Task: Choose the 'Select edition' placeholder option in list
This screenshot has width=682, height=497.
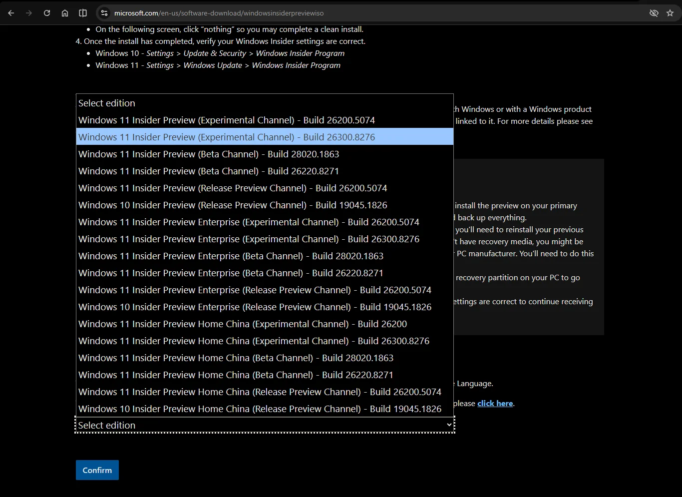Action: pyautogui.click(x=265, y=103)
